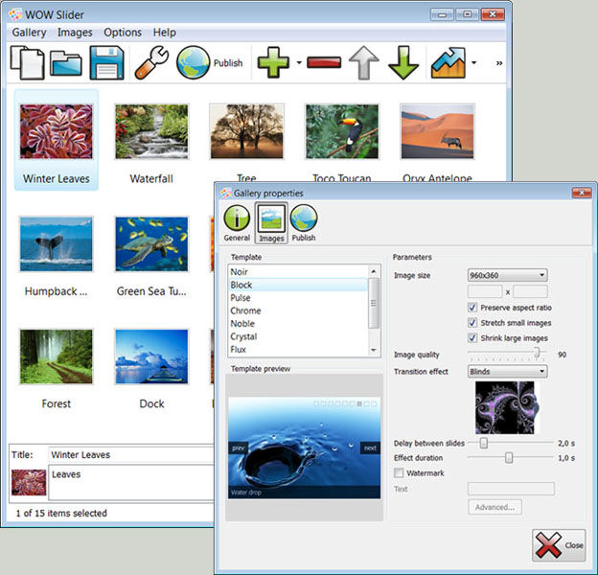This screenshot has width=598, height=575.
Task: Click the Title field containing Winter Leaves
Action: point(131,454)
